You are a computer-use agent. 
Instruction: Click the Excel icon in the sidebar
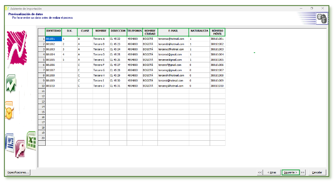click(x=32, y=140)
